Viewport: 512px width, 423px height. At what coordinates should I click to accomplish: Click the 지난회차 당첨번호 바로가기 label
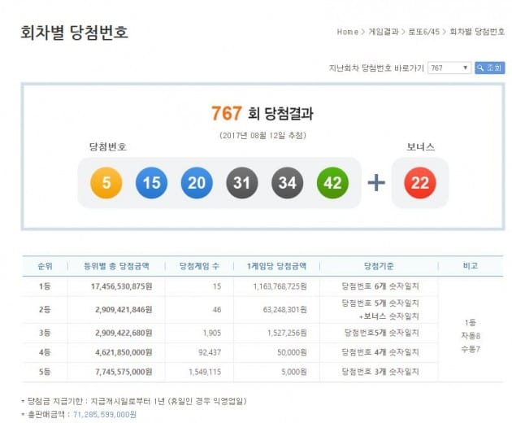376,68
